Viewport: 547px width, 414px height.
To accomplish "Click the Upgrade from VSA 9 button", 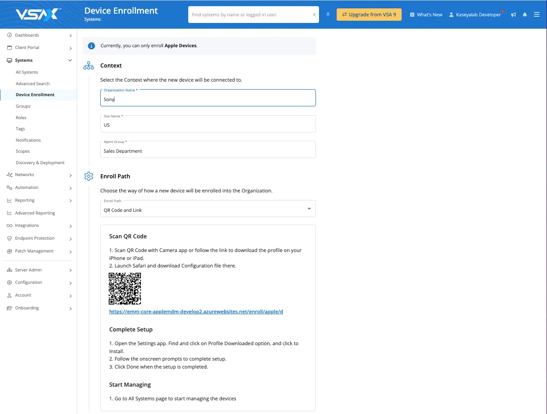I will coord(369,15).
